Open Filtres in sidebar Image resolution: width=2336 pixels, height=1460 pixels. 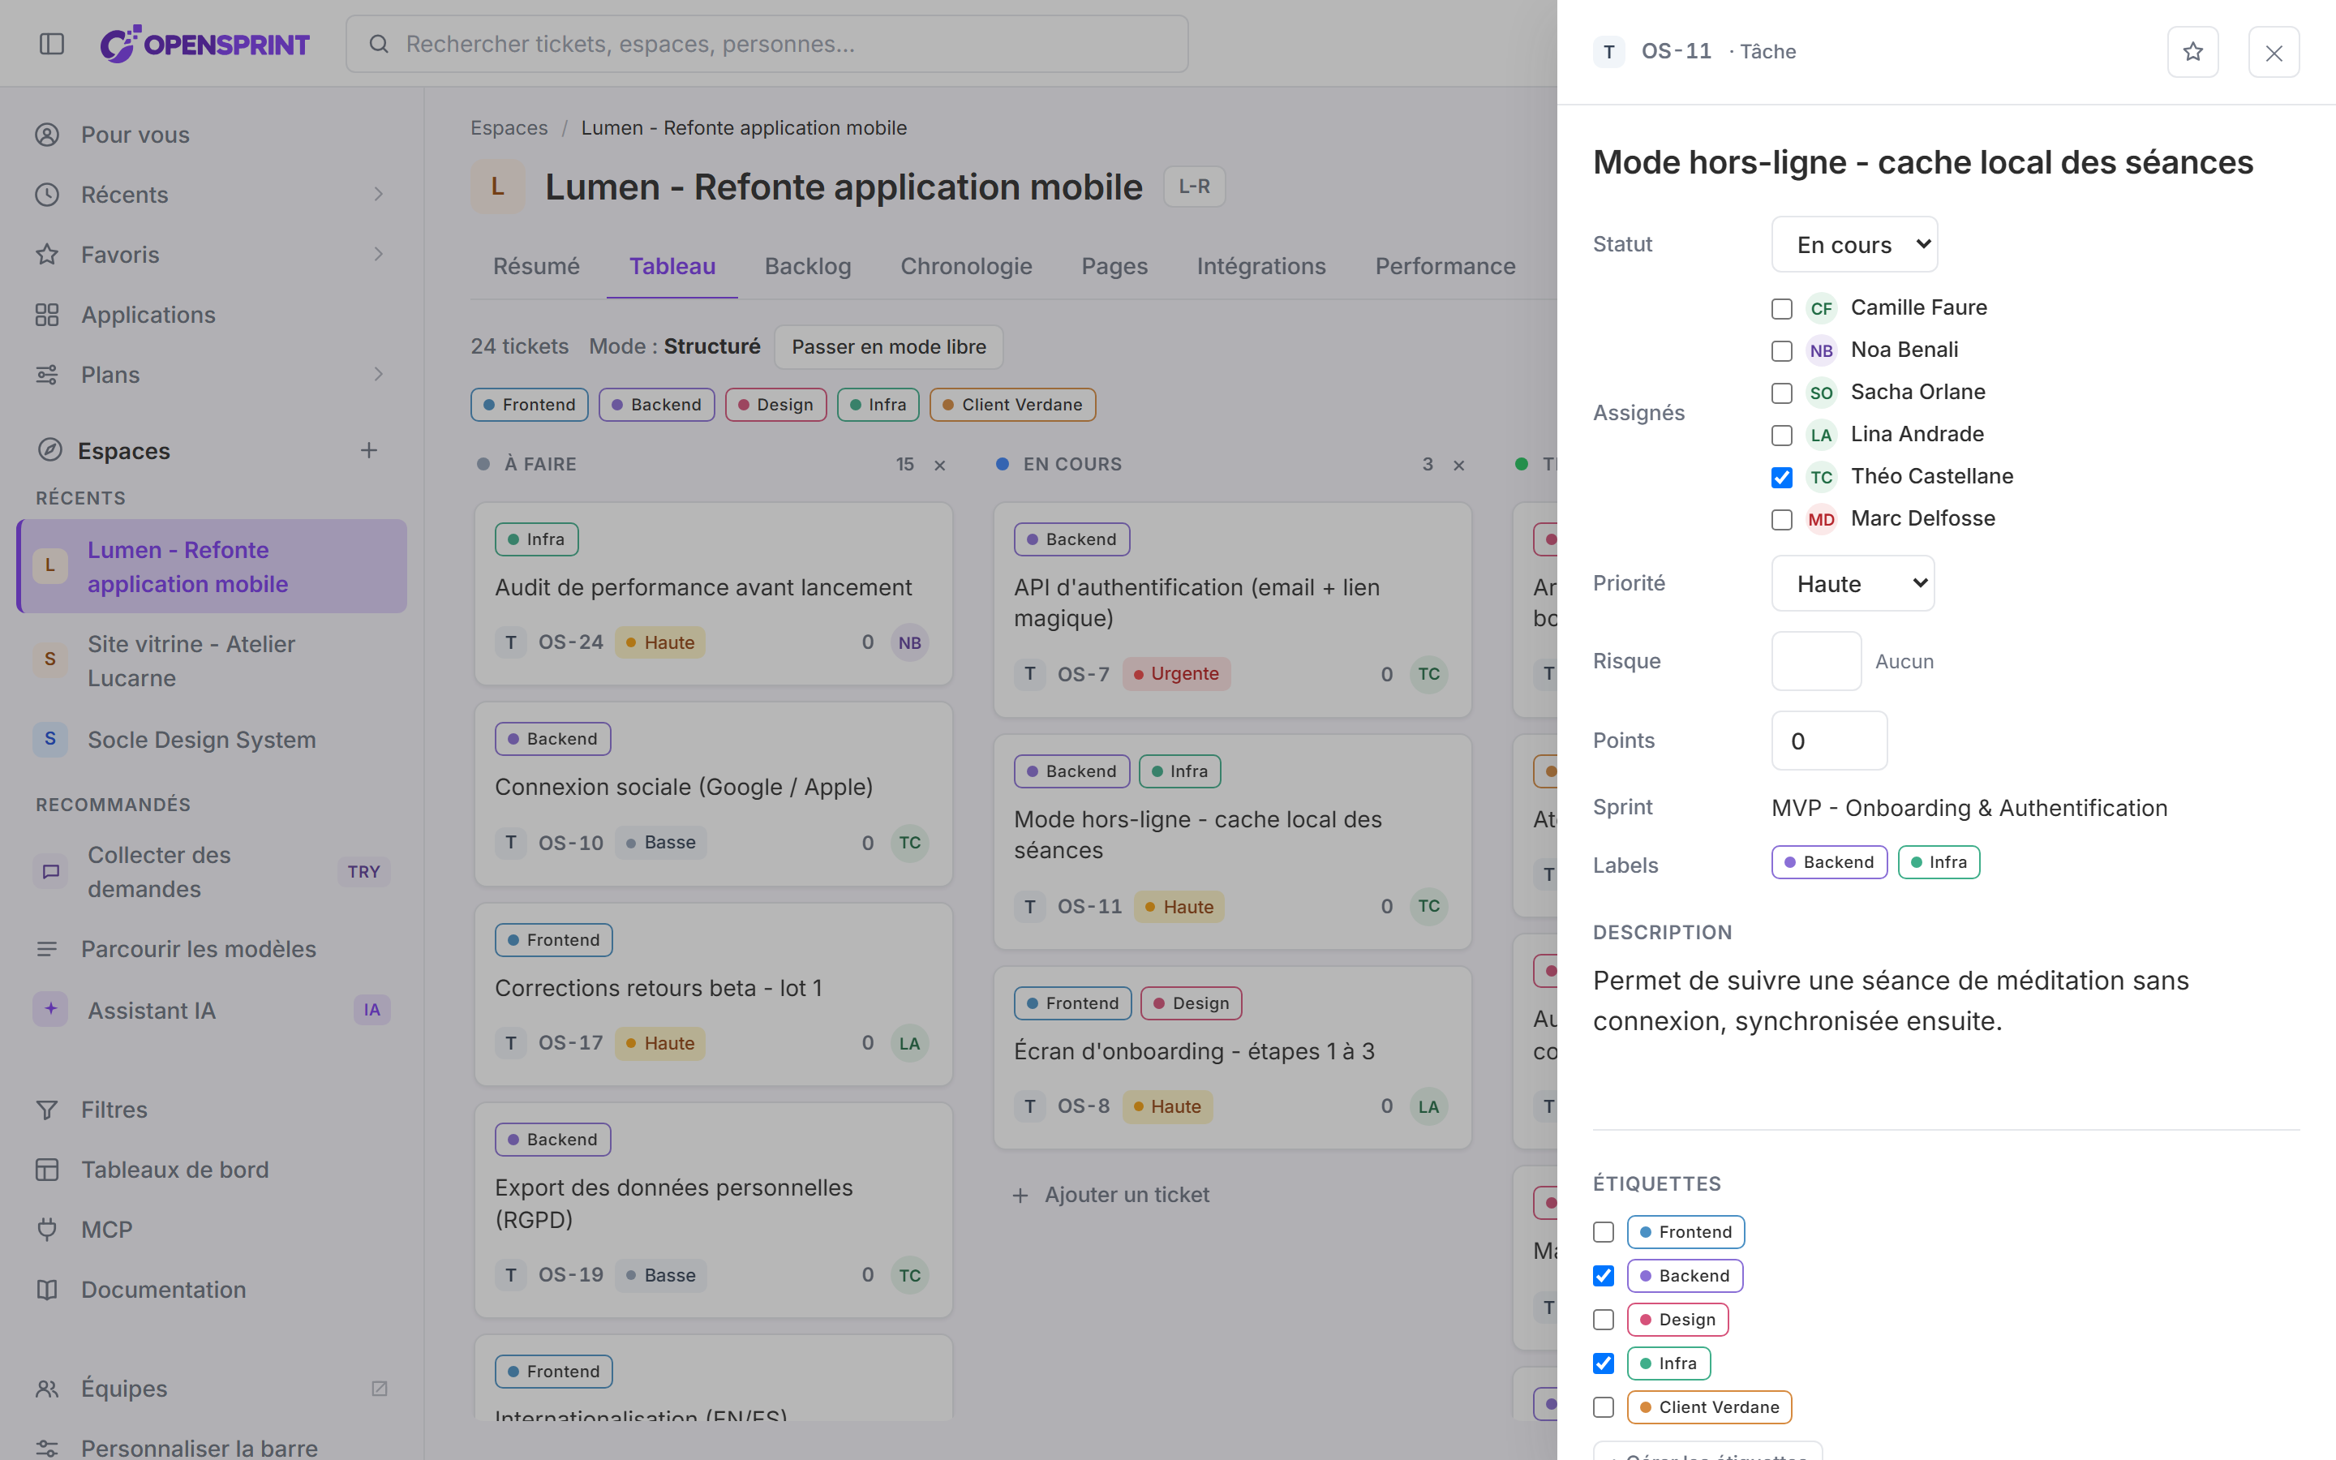(213, 1110)
